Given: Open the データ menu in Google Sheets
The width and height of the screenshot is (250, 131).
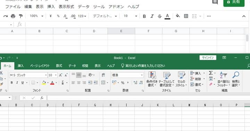Looking at the screenshot, I should pos(84,7).
